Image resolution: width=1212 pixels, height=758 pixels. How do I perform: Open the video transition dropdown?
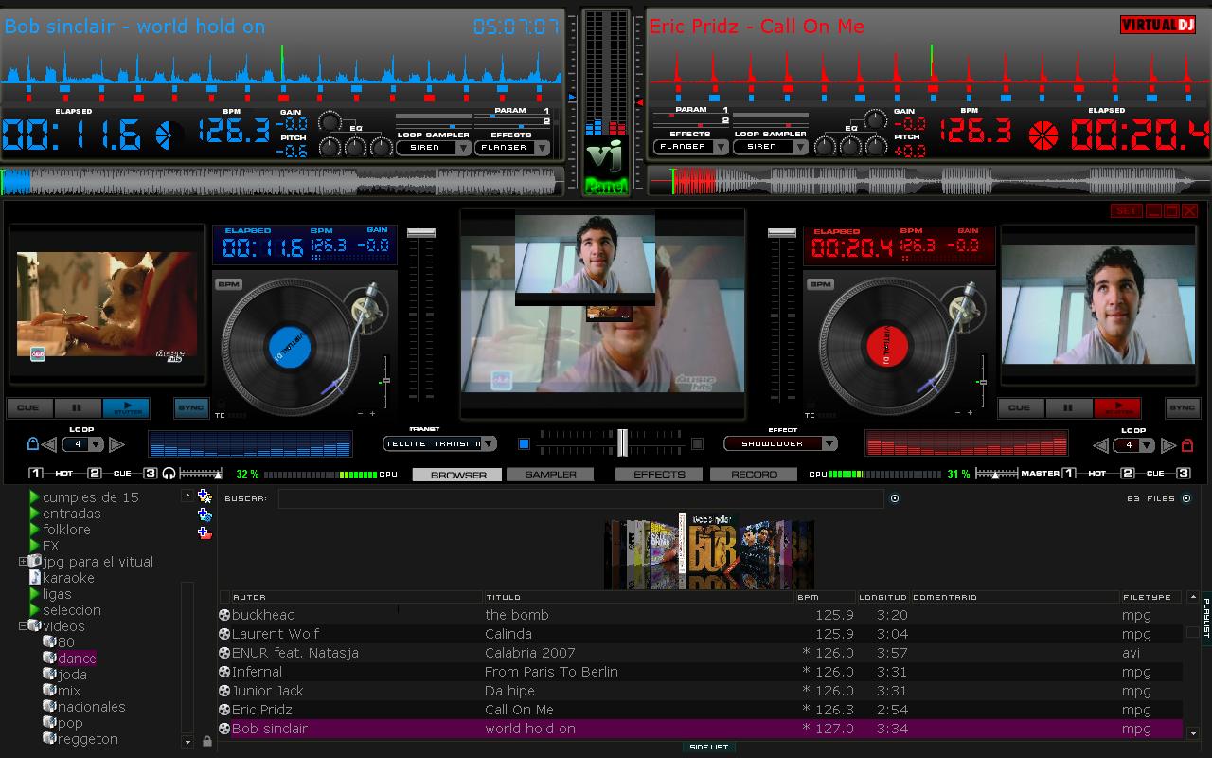pos(439,443)
